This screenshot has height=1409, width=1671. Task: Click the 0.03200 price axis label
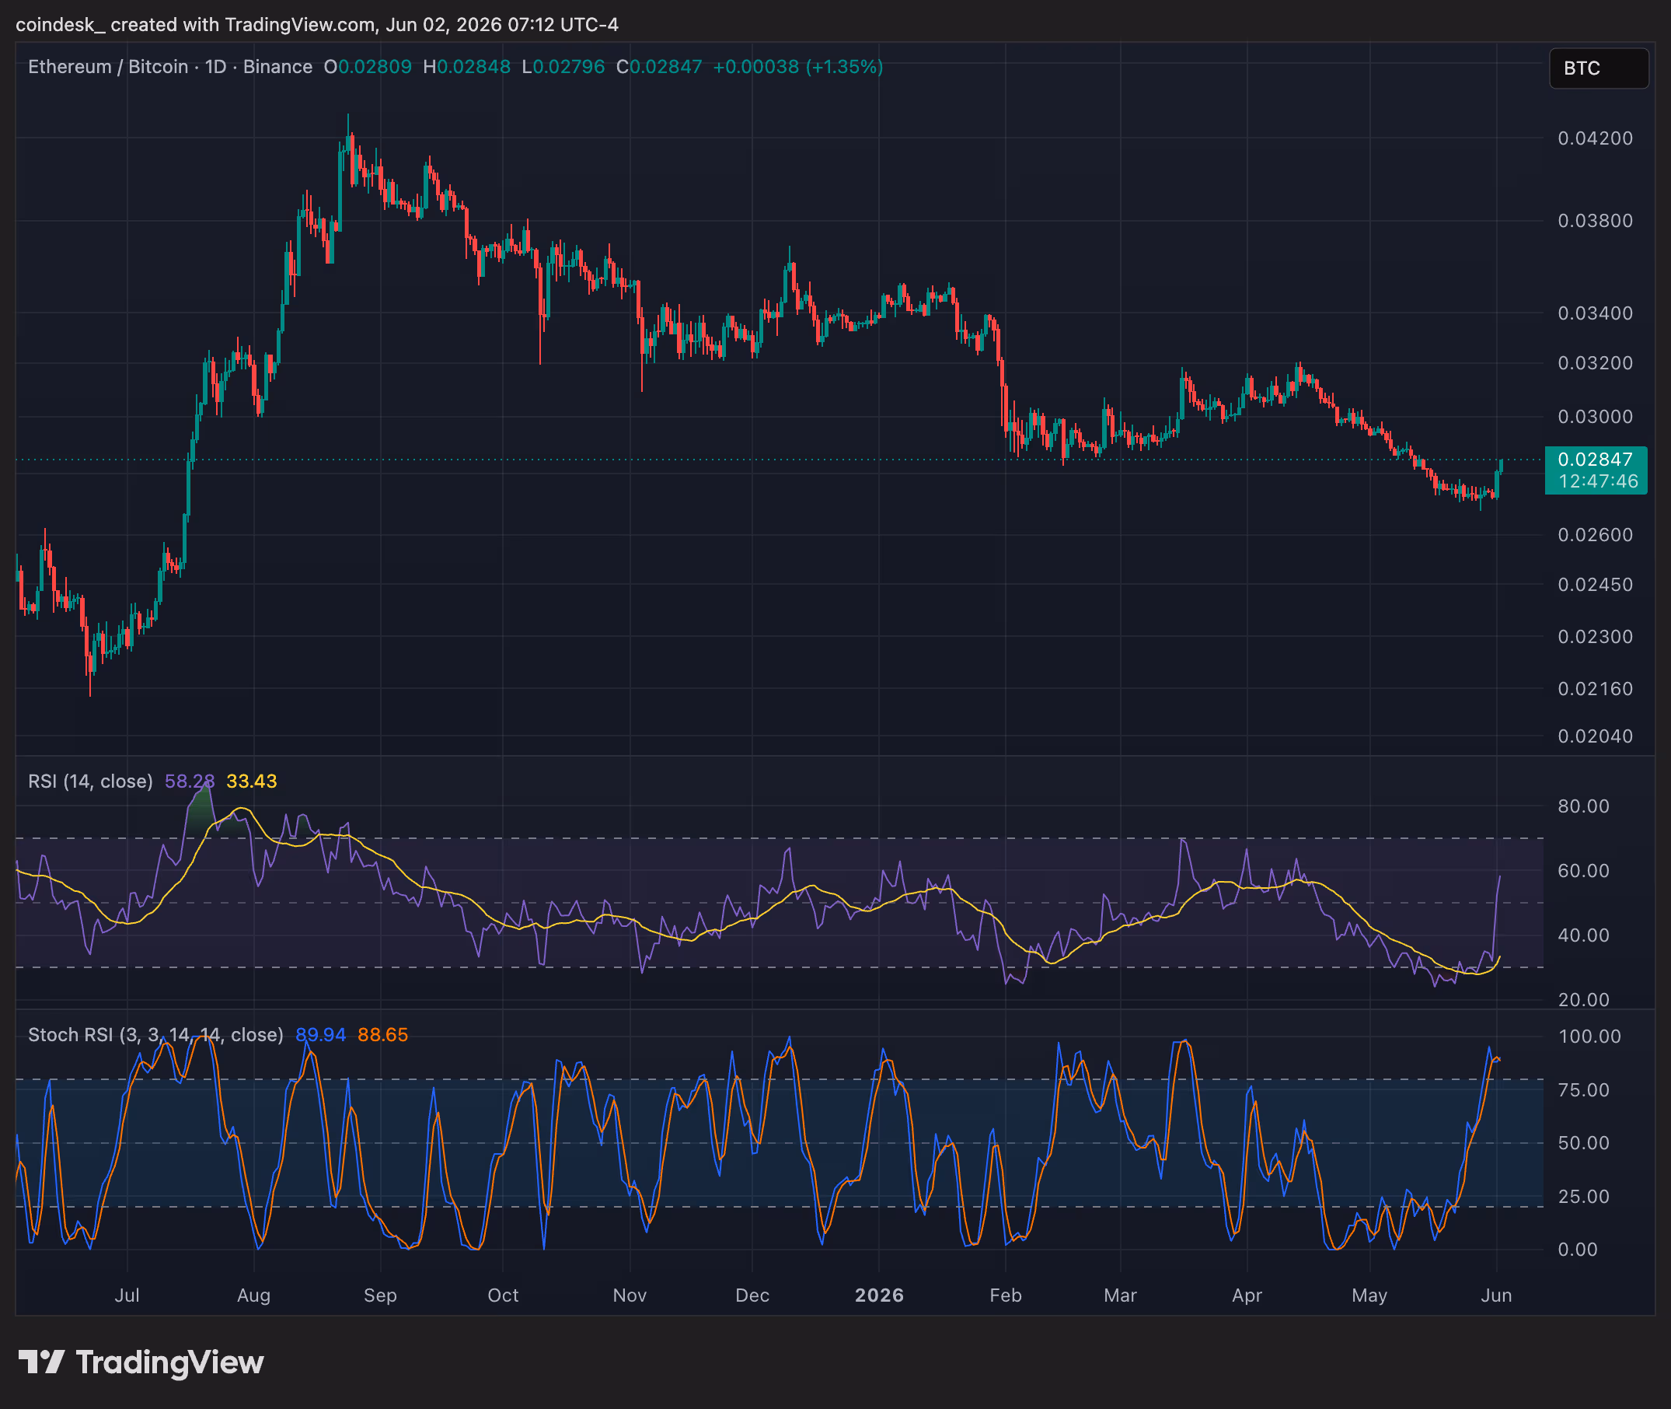point(1595,362)
